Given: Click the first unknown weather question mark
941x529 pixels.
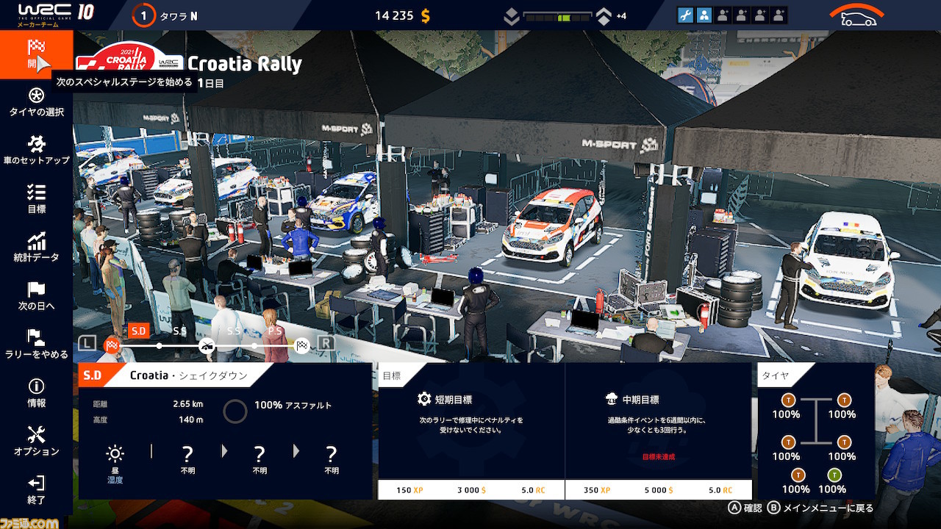Looking at the screenshot, I should 187,454.
